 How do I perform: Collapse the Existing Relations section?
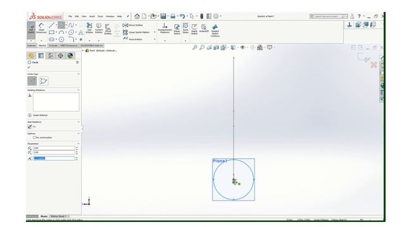78,90
